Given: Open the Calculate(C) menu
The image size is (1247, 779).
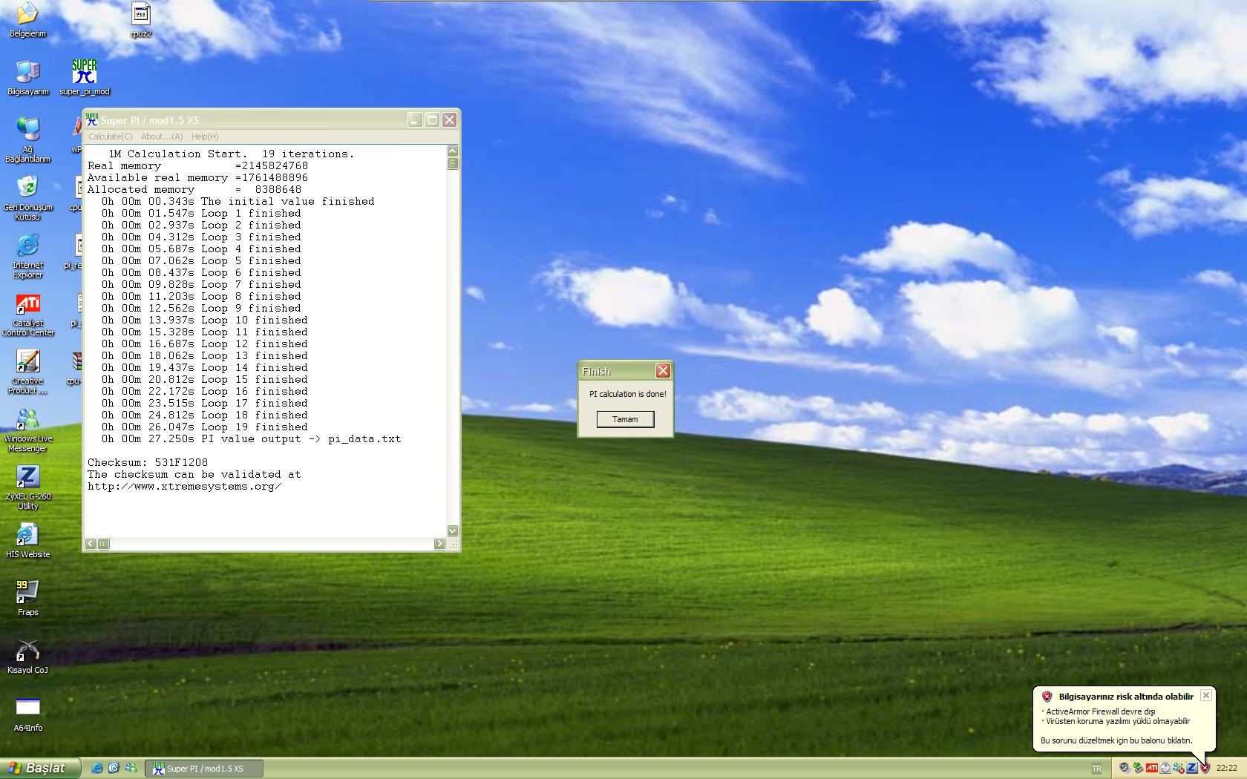Looking at the screenshot, I should click(x=110, y=137).
